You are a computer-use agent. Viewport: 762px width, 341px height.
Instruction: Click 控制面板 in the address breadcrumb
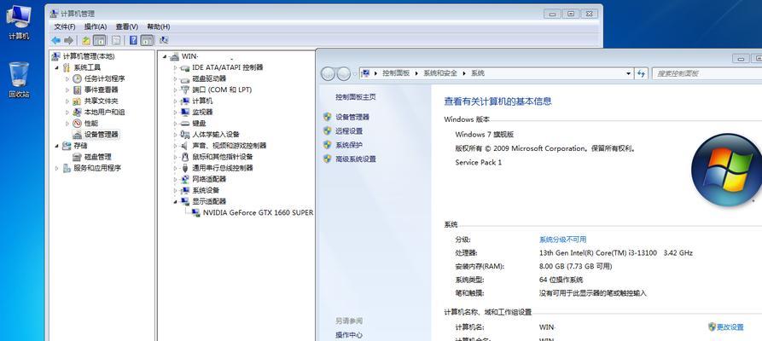point(396,73)
